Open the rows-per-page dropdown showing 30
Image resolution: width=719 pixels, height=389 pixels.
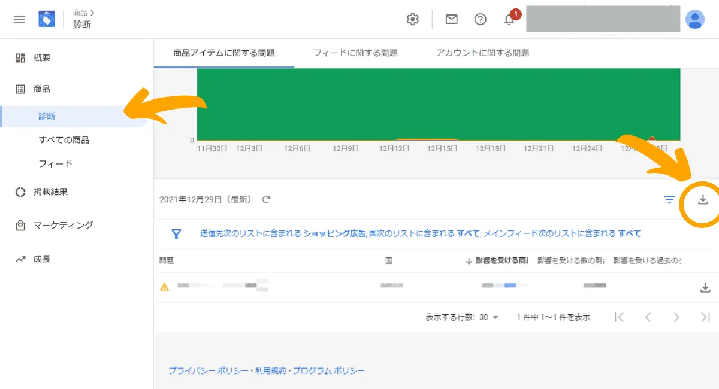[489, 317]
